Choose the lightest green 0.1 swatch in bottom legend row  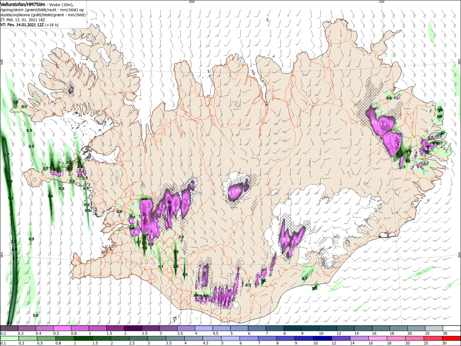tap(9, 339)
